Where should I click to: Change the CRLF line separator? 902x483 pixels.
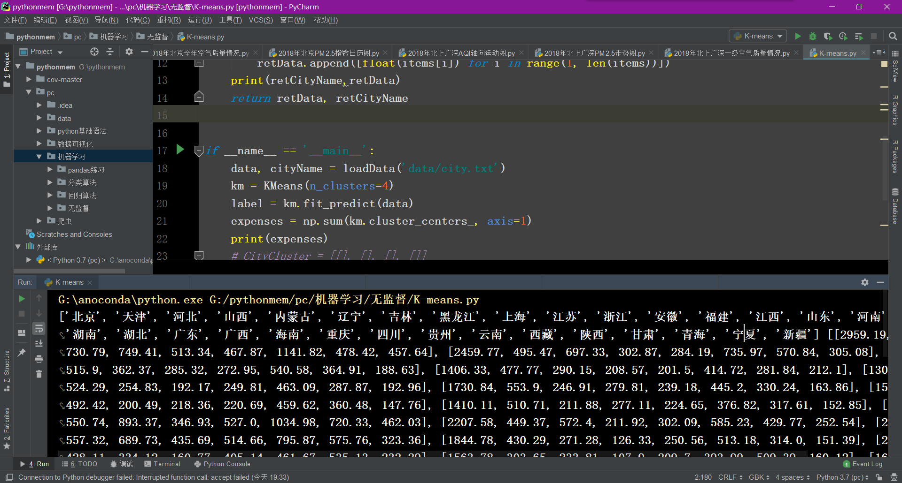pos(730,477)
